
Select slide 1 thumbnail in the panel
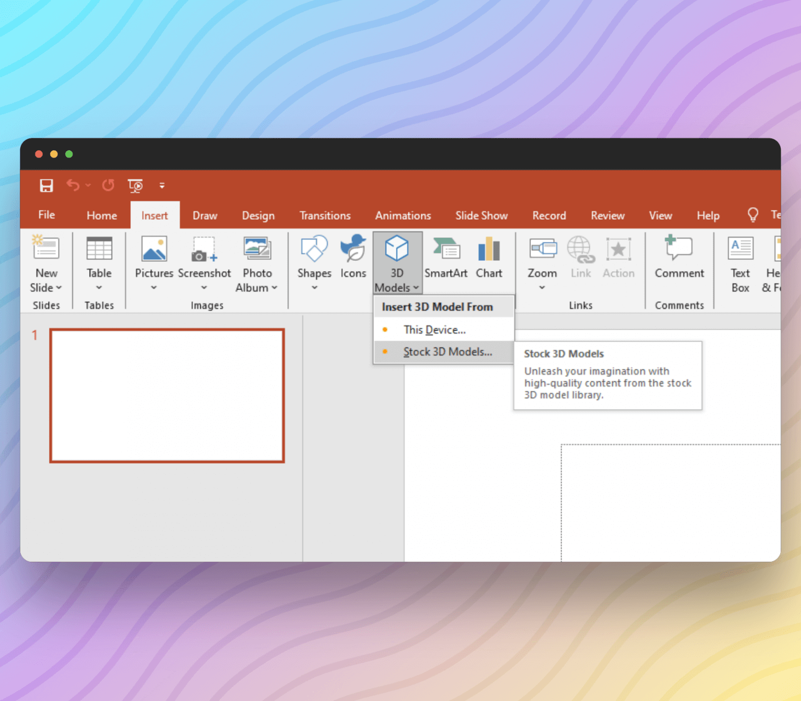pos(166,395)
